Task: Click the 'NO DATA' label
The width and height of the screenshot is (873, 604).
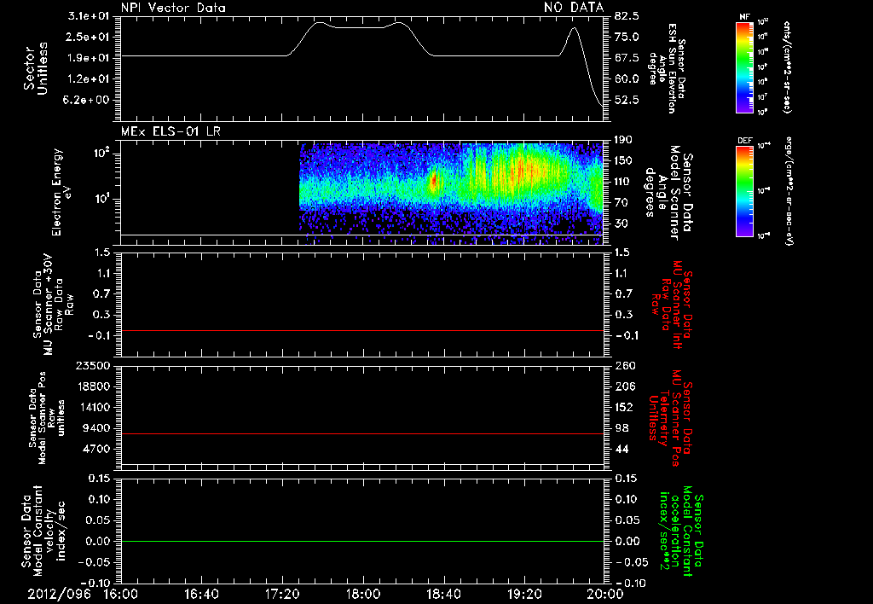Action: (574, 7)
